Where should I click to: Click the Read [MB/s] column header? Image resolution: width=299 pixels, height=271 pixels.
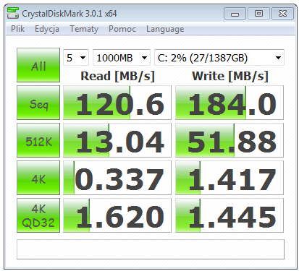pyautogui.click(x=117, y=76)
